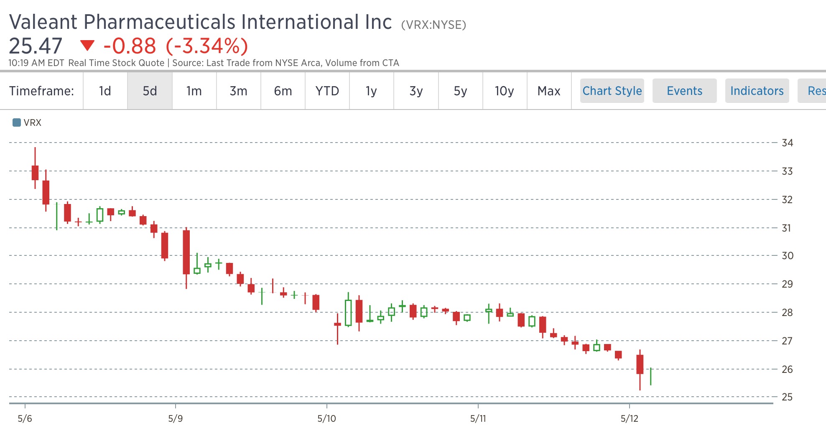Select the 1y timeframe

point(371,91)
